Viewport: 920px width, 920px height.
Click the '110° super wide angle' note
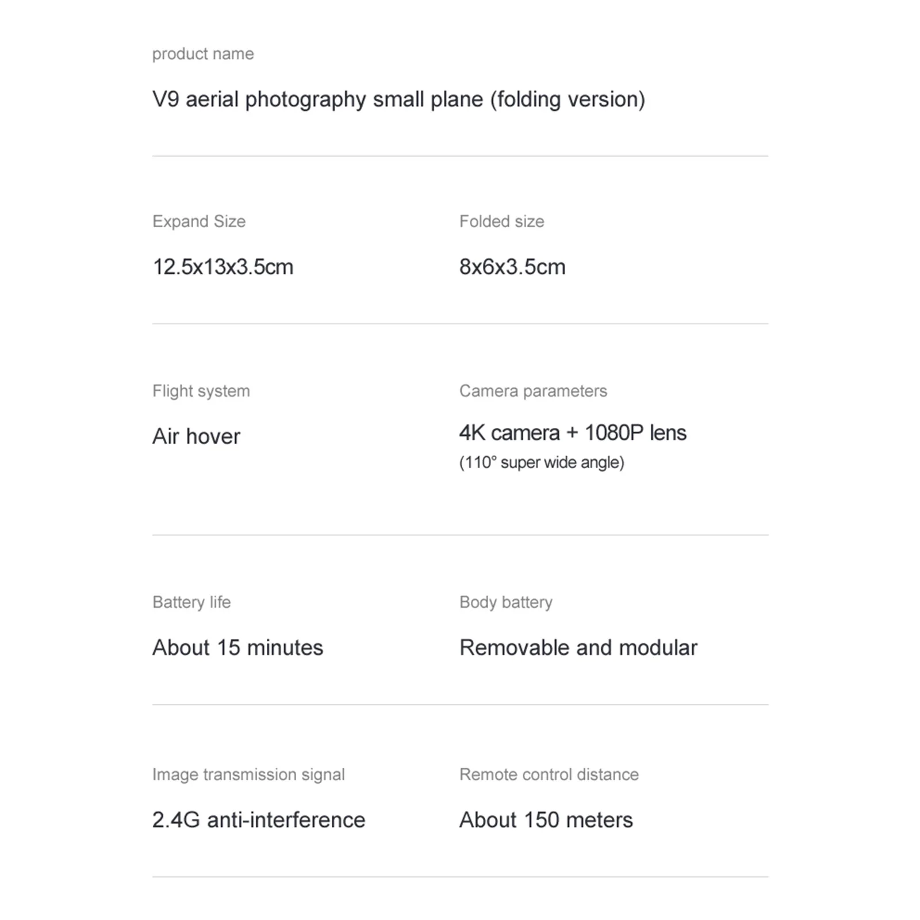click(541, 462)
